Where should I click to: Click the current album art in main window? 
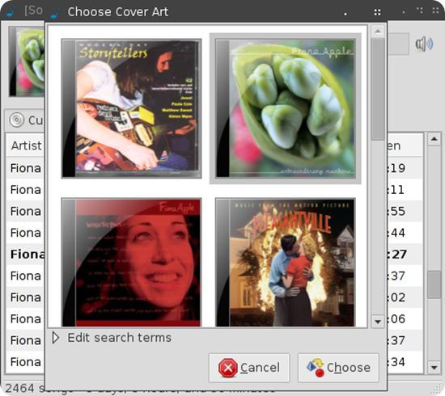coord(27,61)
